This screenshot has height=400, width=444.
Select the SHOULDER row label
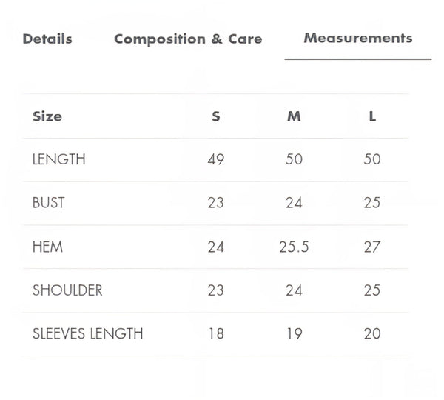(67, 290)
